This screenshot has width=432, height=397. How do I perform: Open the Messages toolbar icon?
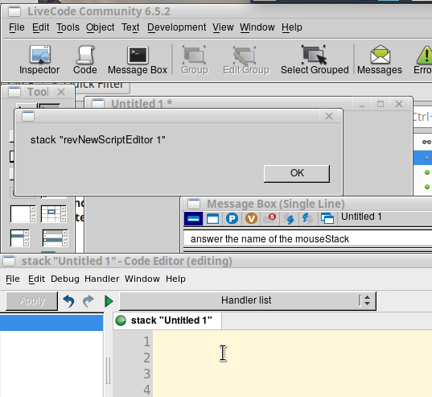pos(380,60)
